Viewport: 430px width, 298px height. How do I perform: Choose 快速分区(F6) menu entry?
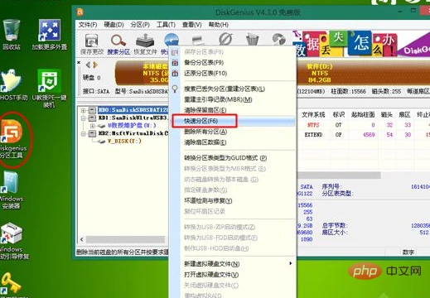tap(232, 121)
